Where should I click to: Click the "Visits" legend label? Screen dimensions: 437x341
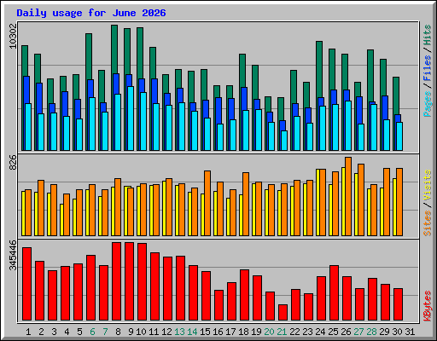pos(428,186)
